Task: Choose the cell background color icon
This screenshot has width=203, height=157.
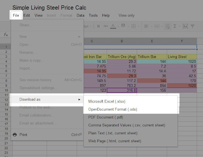Action: click(x=123, y=26)
